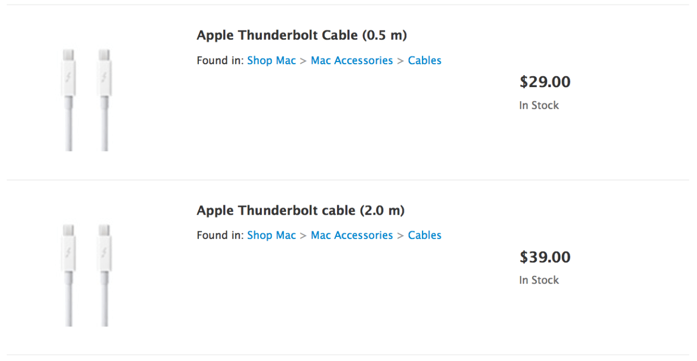Click the $29.00 price
697x361 pixels.
(x=545, y=82)
